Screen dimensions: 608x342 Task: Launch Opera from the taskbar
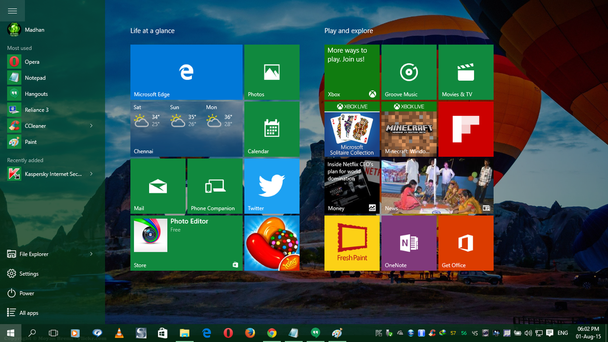click(x=228, y=333)
